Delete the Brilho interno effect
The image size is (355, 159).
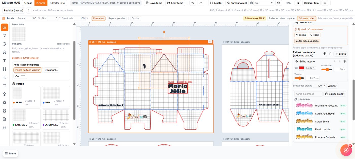[x=344, y=61]
